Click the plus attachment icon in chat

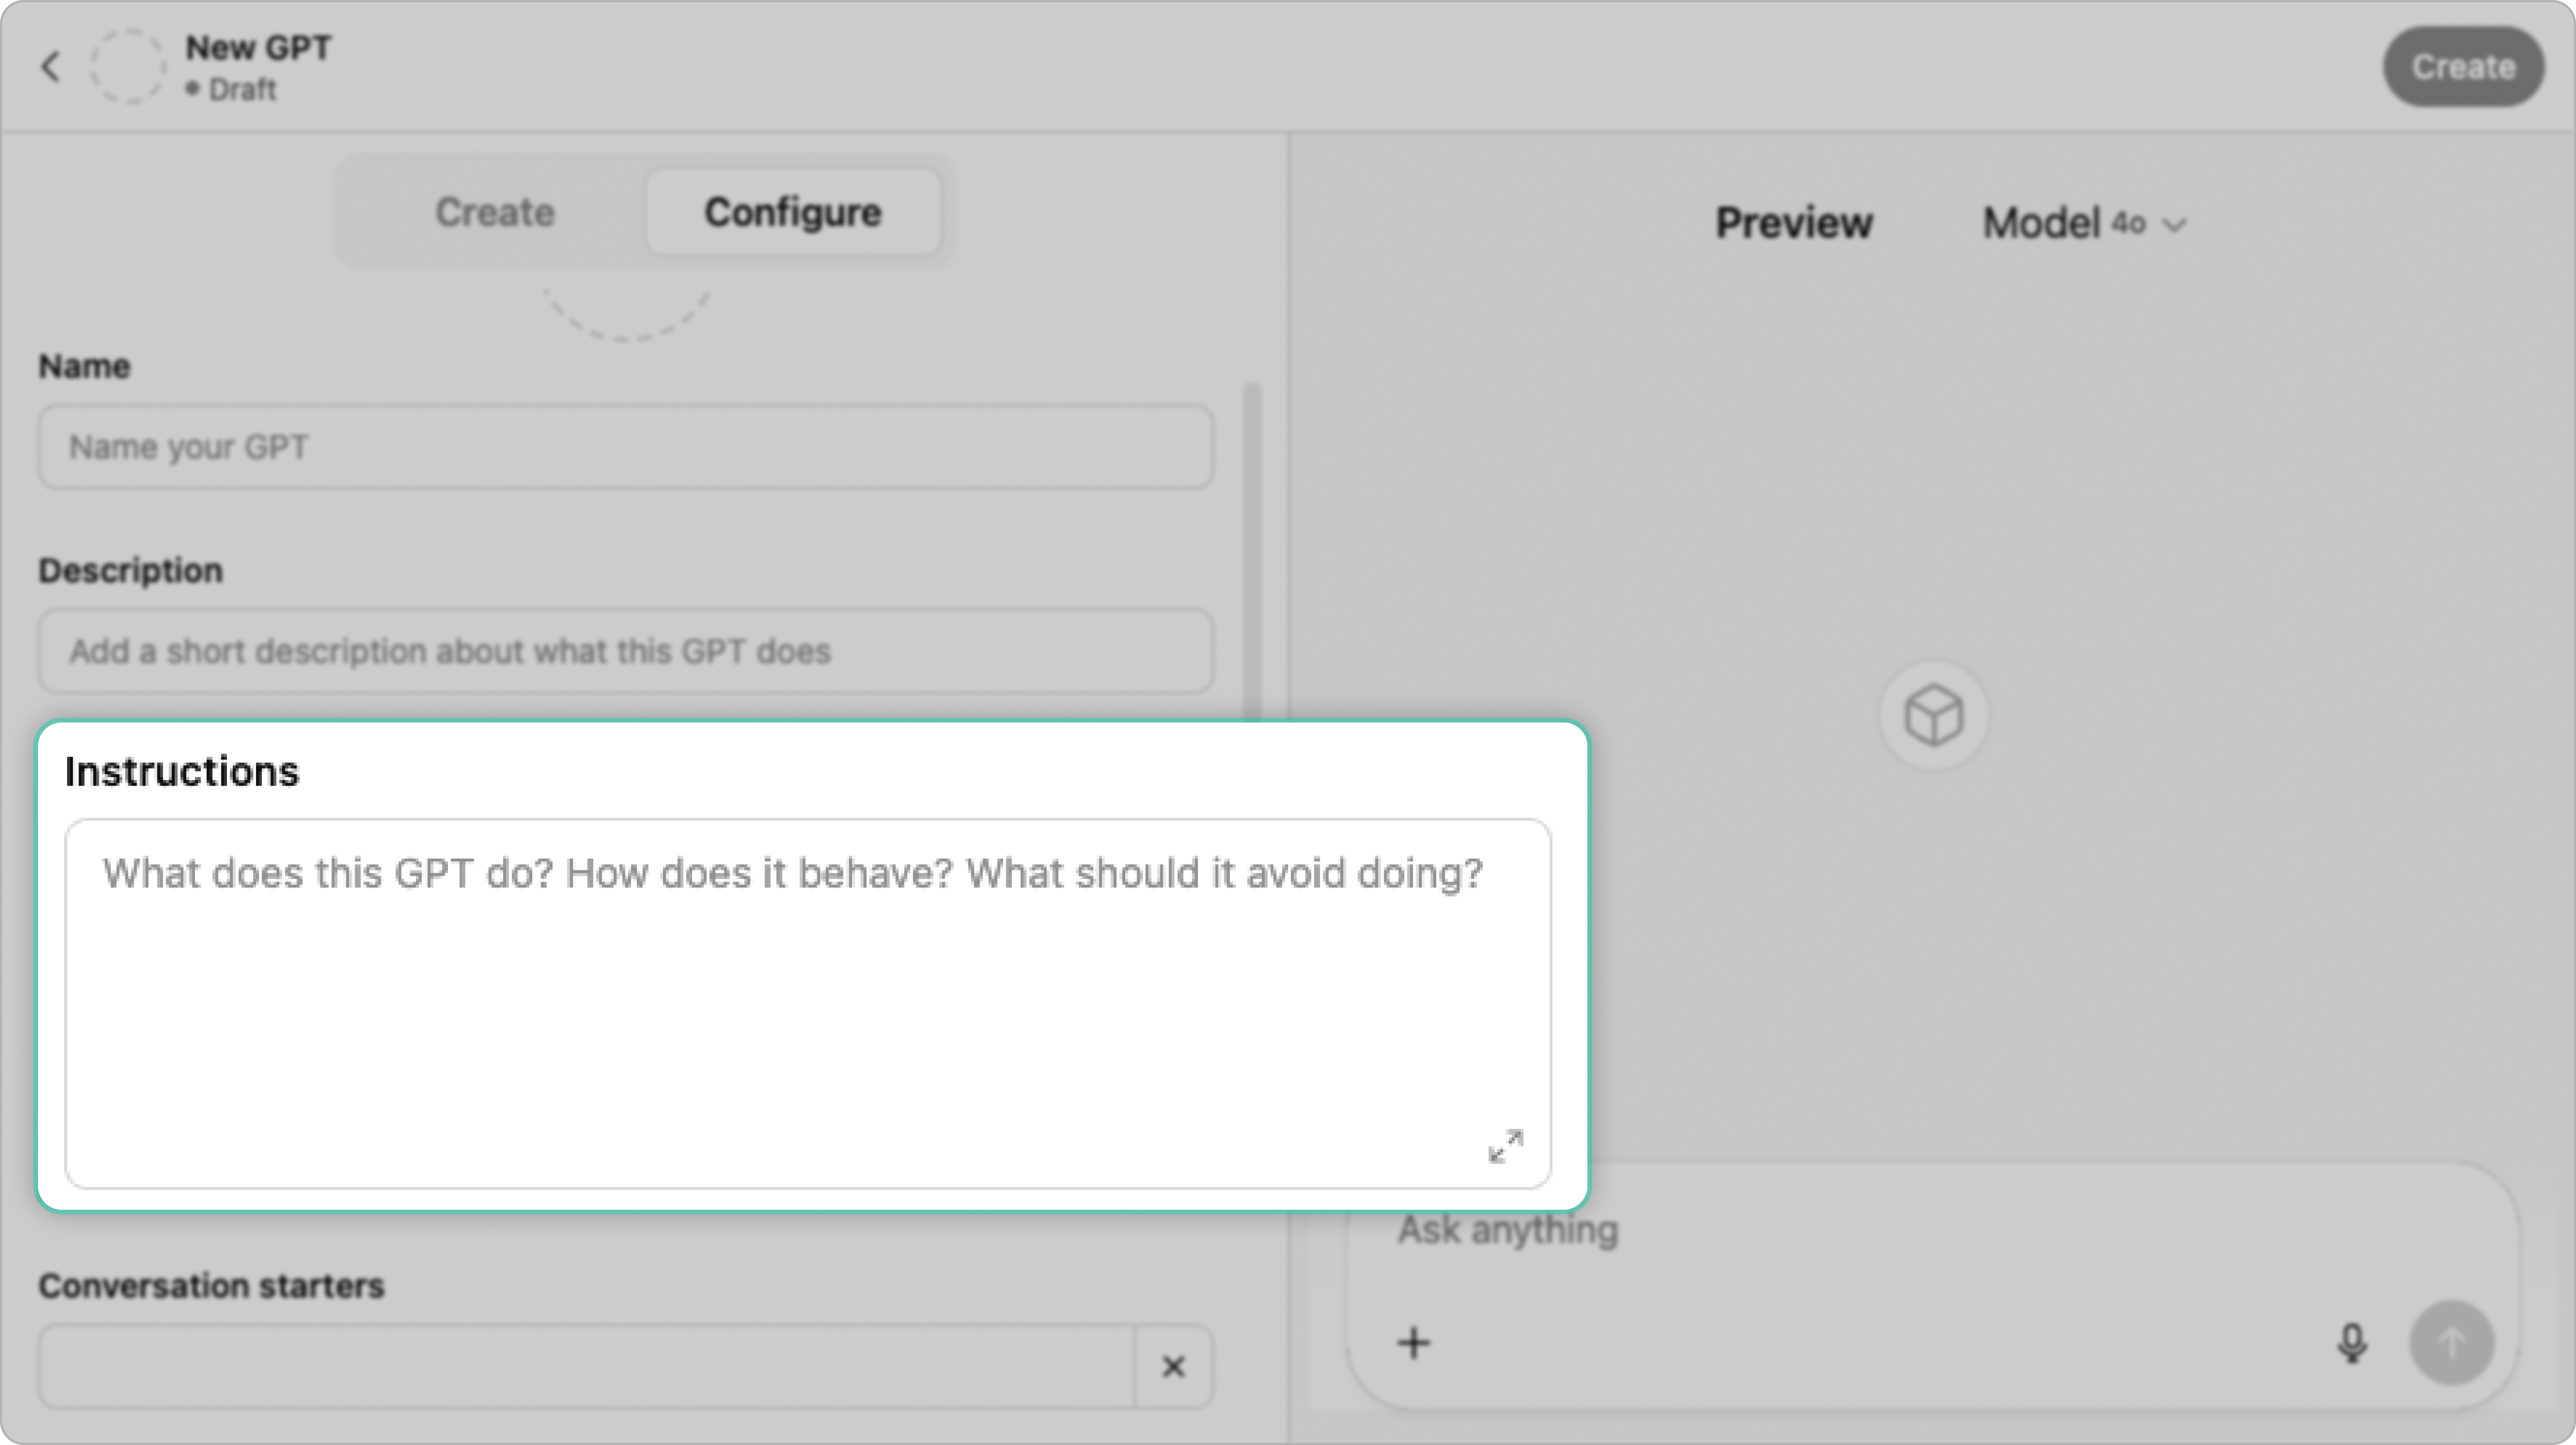pyautogui.click(x=1413, y=1342)
